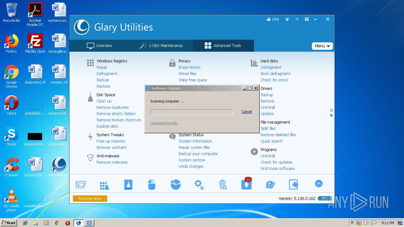Open Restore deleted files link

click(x=278, y=135)
